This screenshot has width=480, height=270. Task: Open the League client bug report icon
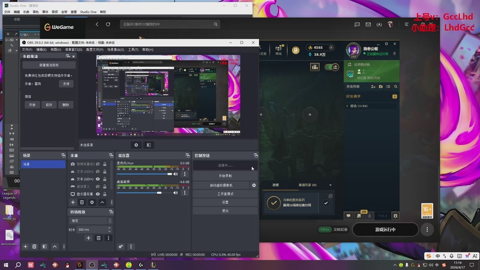point(395,216)
